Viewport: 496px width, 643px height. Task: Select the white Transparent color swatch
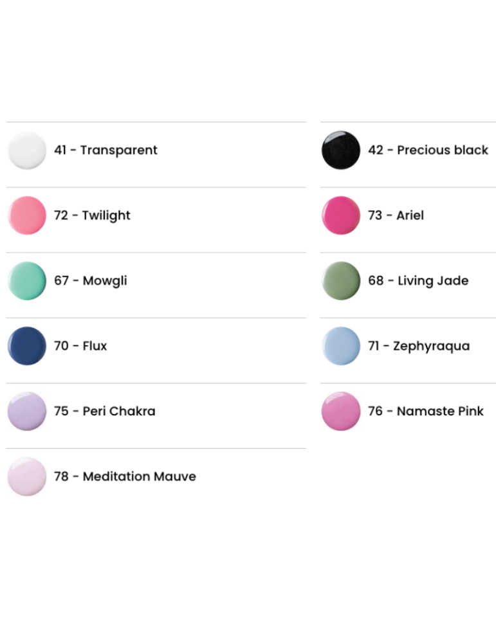(27, 150)
